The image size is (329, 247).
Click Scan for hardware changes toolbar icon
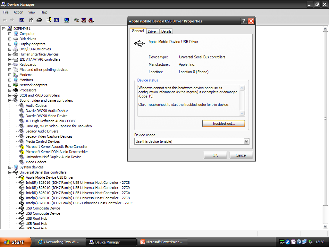point(66,20)
